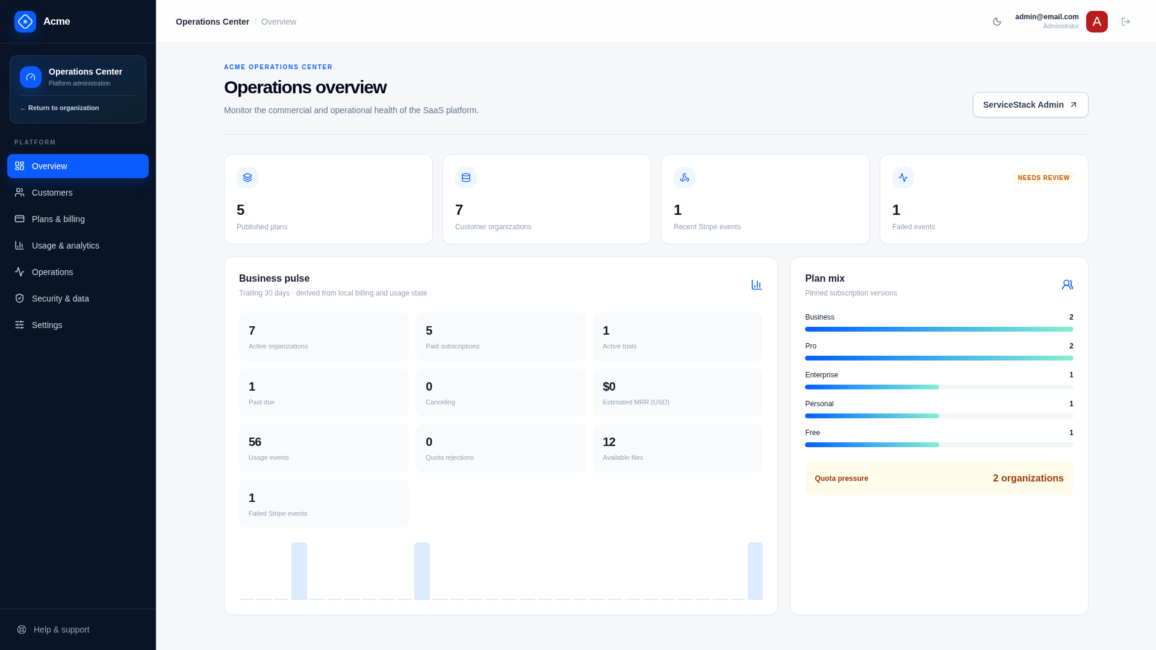Click Operations Center breadcrumb

pyautogui.click(x=213, y=22)
